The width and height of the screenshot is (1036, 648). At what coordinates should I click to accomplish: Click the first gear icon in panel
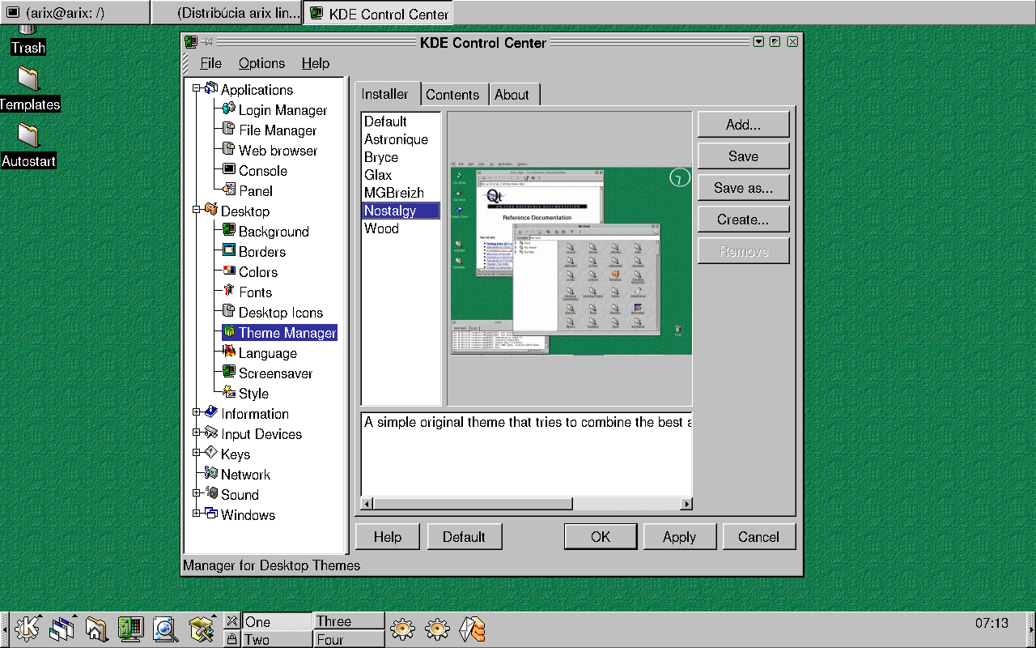(x=402, y=628)
